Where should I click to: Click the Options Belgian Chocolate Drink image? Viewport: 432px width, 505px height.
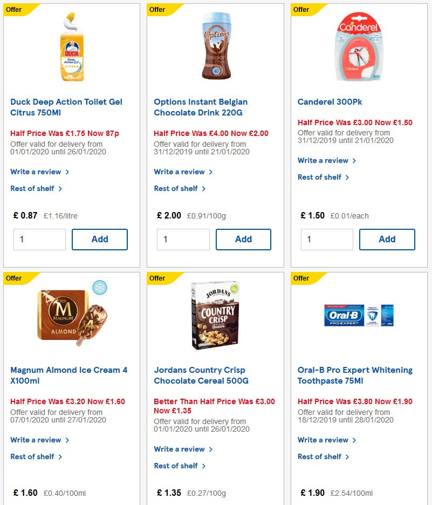pos(215,46)
